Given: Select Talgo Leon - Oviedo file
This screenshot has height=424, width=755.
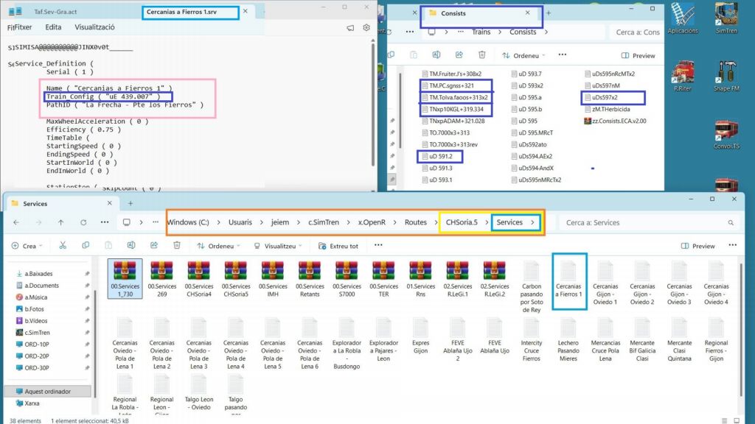Looking at the screenshot, I should pyautogui.click(x=199, y=393).
